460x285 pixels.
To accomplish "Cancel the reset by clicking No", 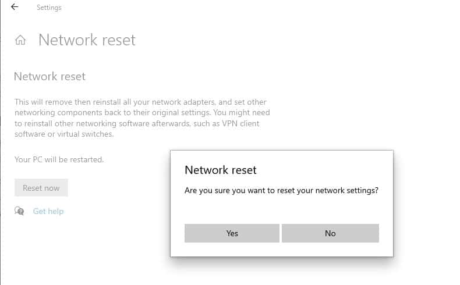I will 330,233.
